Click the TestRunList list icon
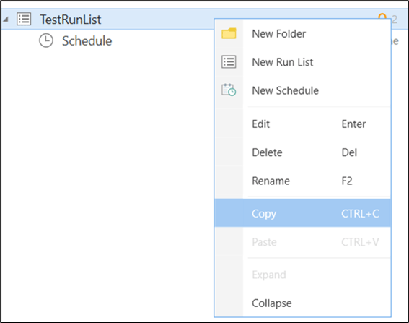This screenshot has width=409, height=323. [x=24, y=19]
